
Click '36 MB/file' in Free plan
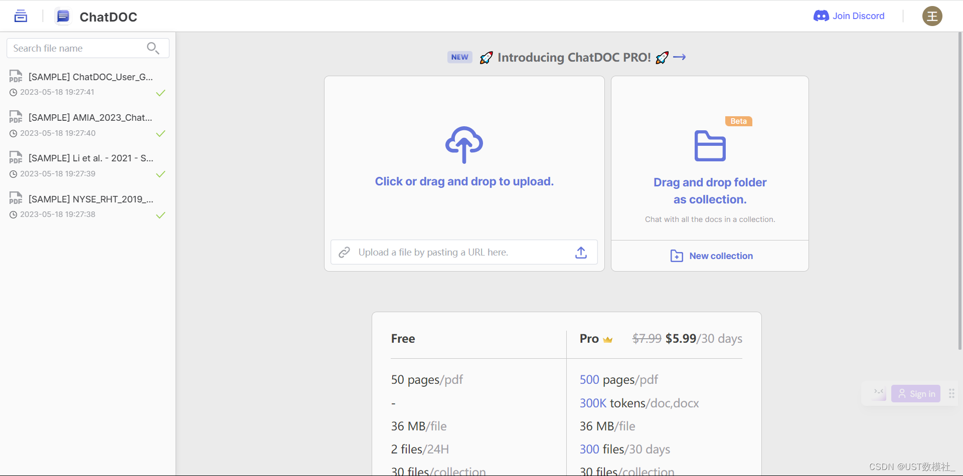(x=419, y=426)
